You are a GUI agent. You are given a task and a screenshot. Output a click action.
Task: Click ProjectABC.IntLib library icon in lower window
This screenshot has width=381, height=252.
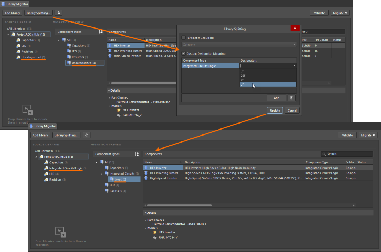click(41, 157)
